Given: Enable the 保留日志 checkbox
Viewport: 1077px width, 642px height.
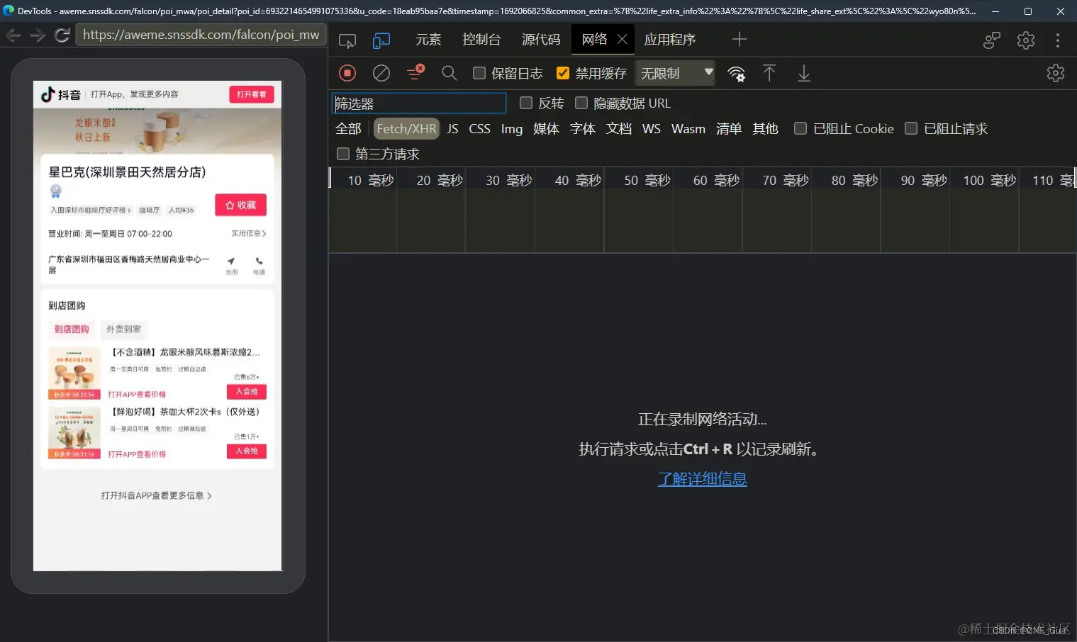Looking at the screenshot, I should (479, 73).
